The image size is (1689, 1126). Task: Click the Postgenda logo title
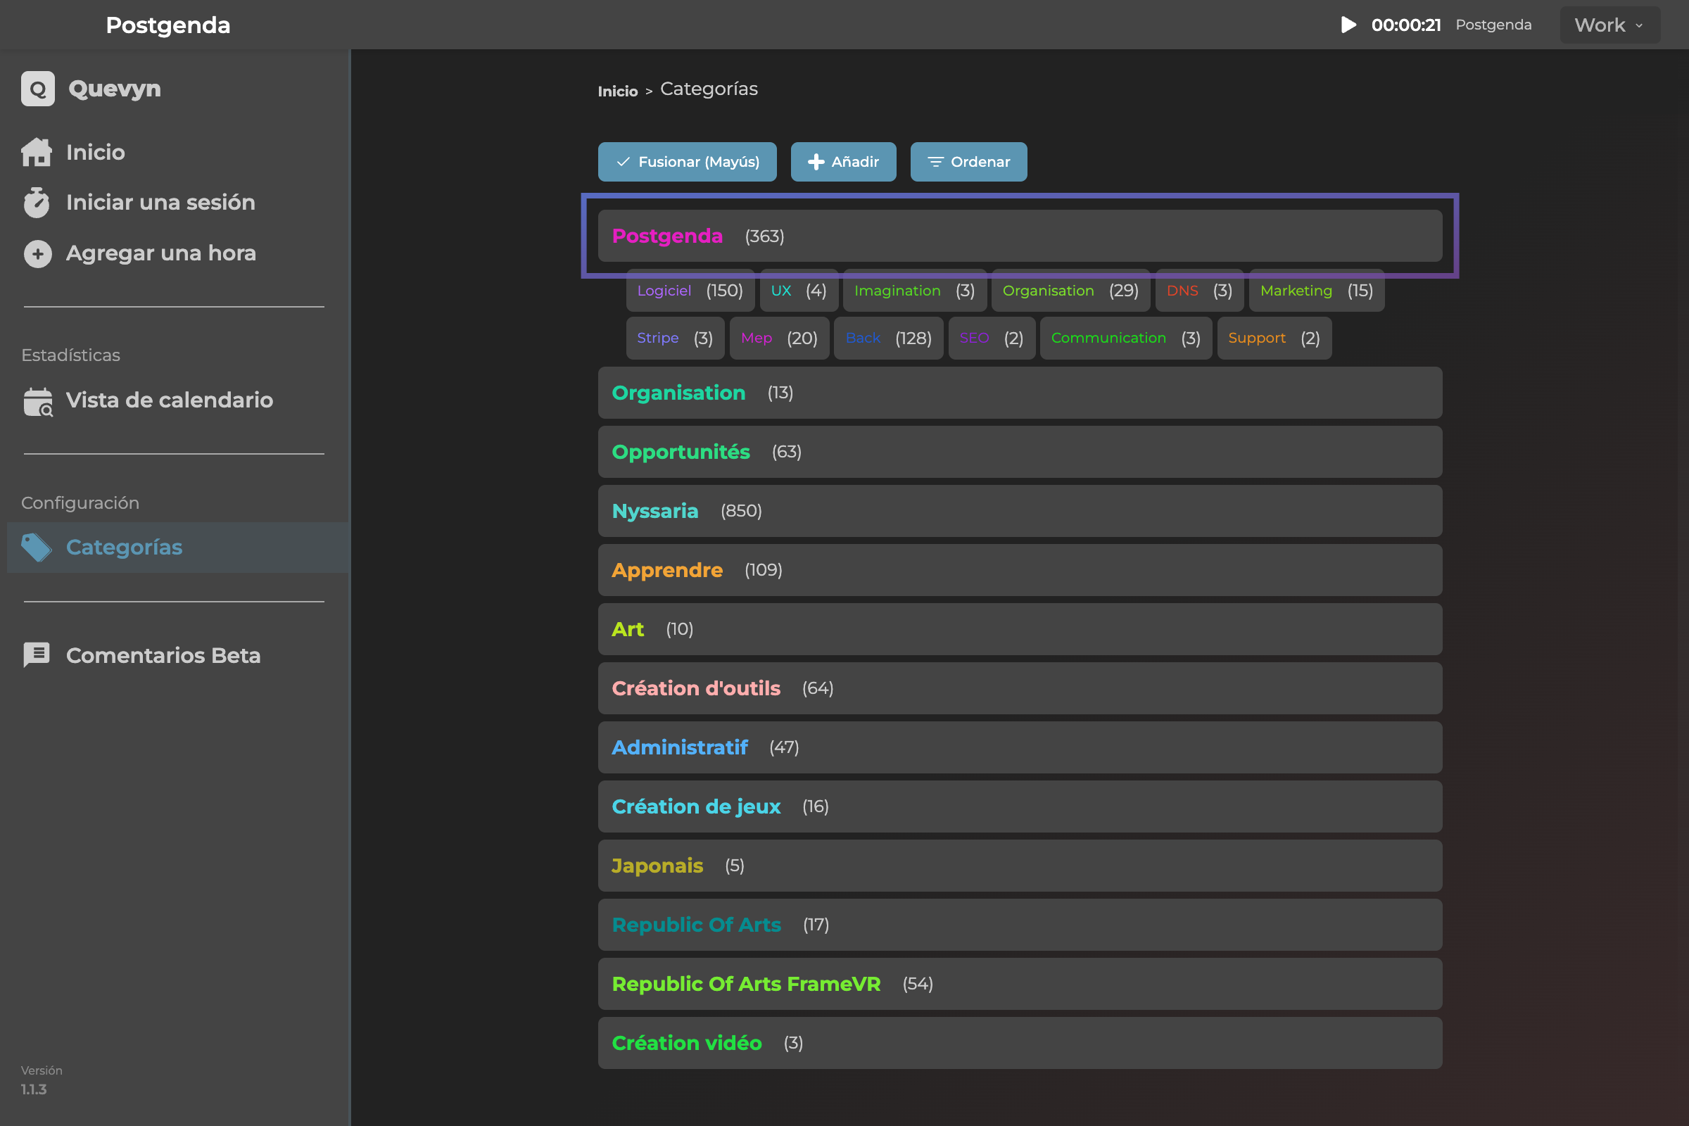168,25
